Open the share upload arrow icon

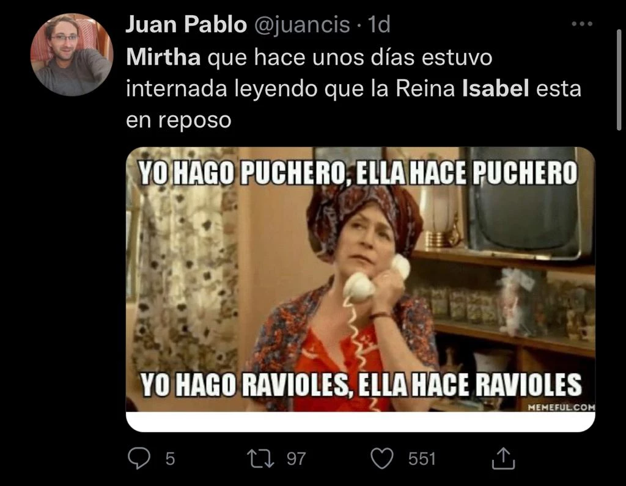coord(503,458)
